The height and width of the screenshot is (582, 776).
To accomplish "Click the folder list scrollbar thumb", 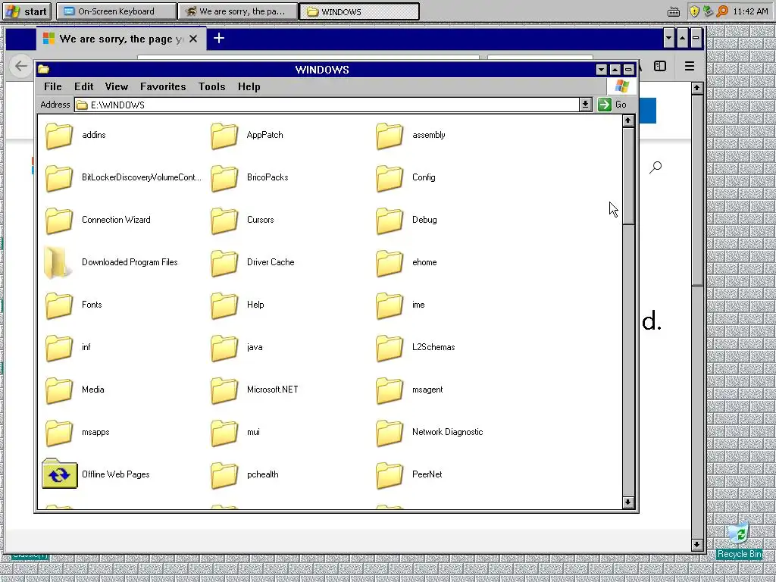I will coord(628,176).
